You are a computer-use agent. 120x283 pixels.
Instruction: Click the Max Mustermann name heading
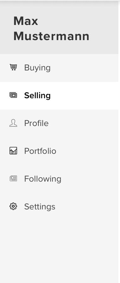(x=51, y=28)
